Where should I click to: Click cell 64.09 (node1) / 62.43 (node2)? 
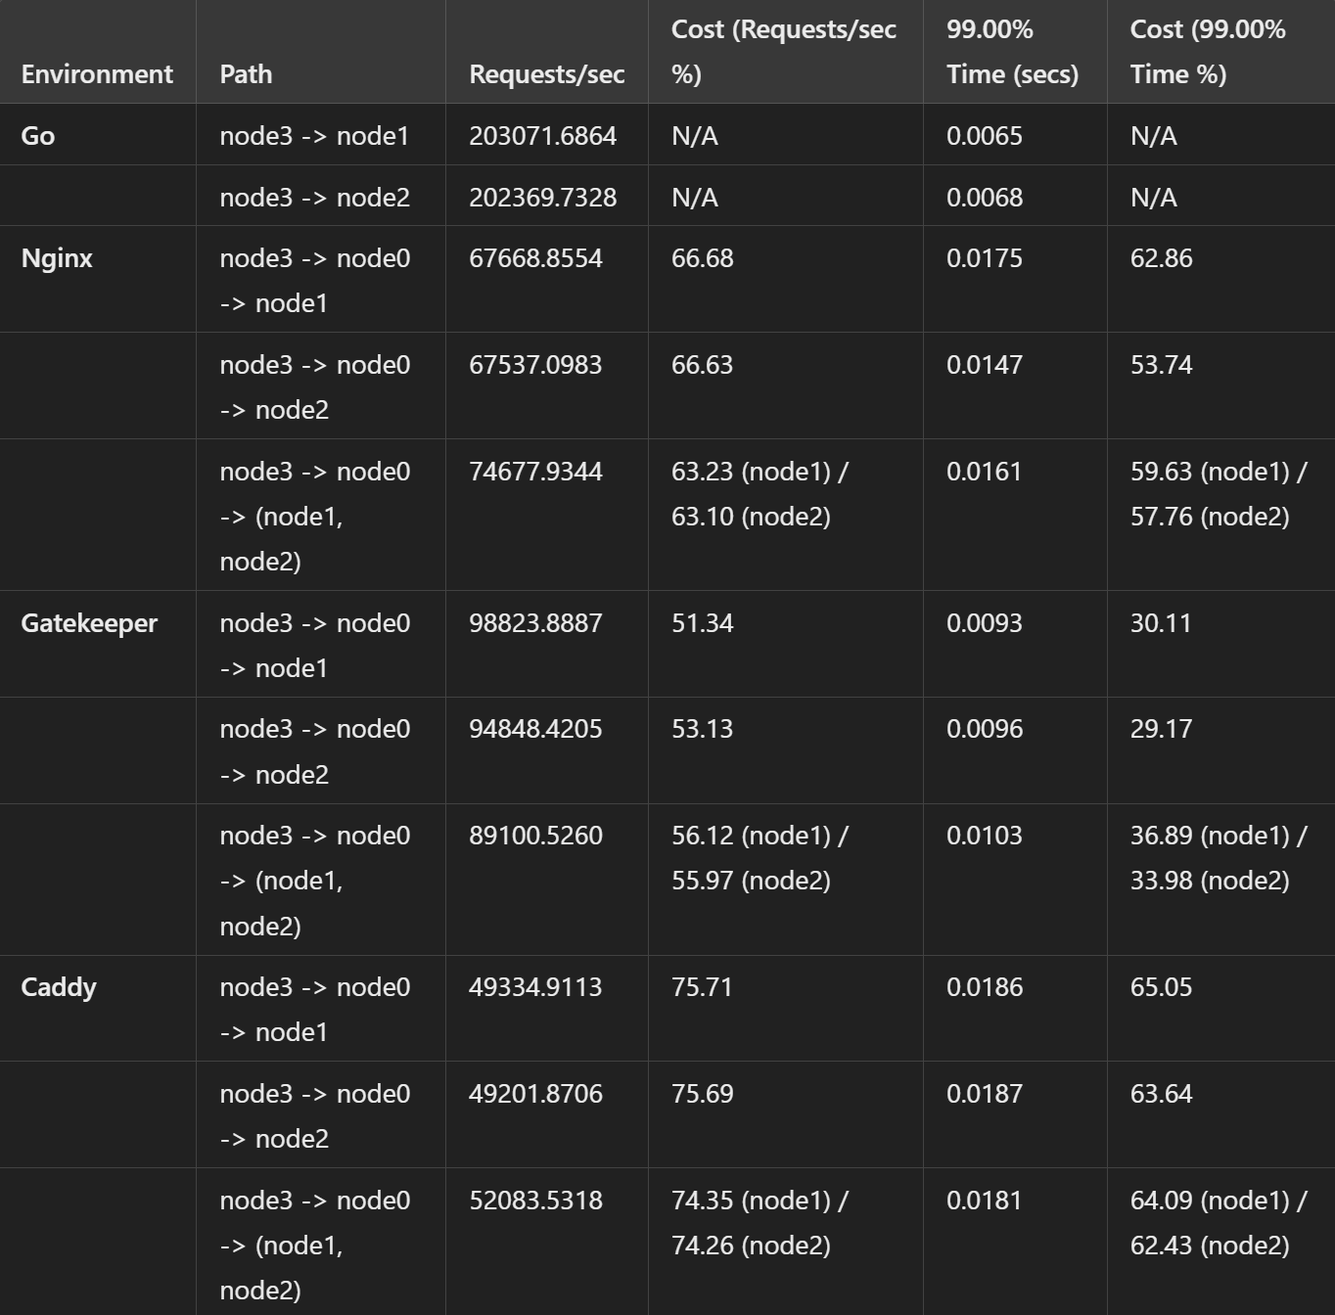click(1219, 1223)
